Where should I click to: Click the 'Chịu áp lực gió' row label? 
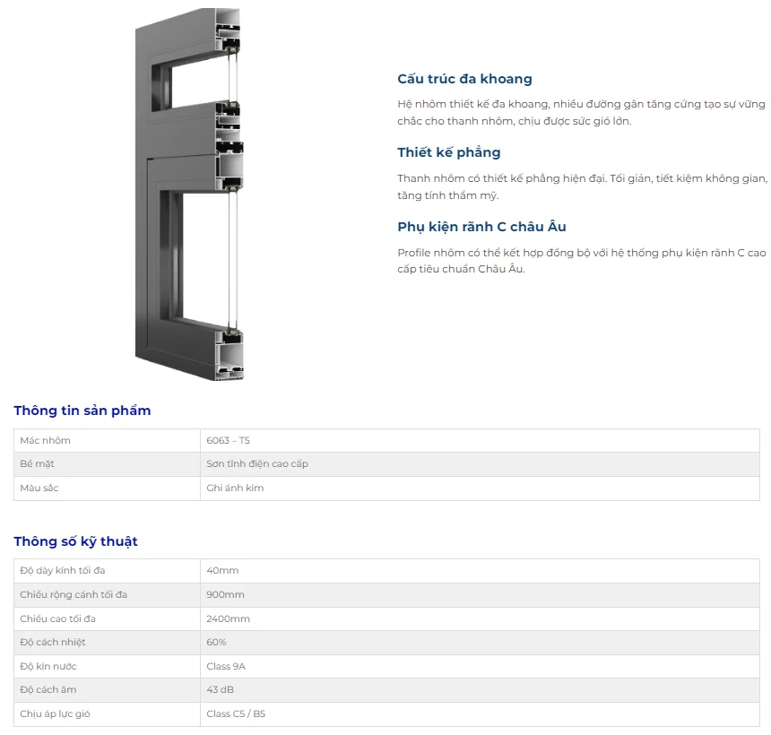55,713
